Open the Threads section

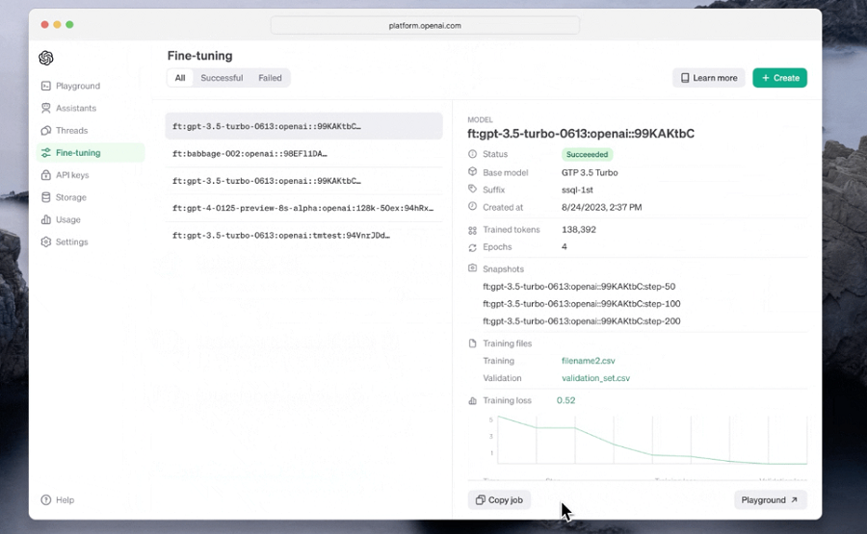(x=65, y=130)
